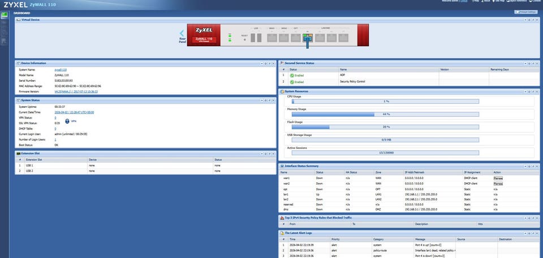The height and width of the screenshot is (258, 543).
Task: Click the 'Port 4 is up!' alert log message
Action: coord(427,245)
